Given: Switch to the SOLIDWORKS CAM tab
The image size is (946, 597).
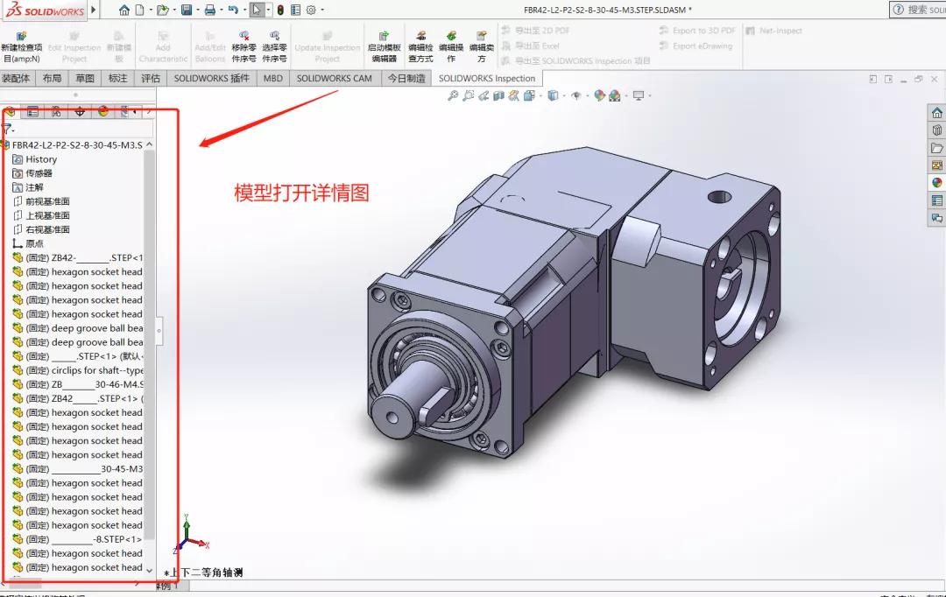Looking at the screenshot, I should pos(334,78).
